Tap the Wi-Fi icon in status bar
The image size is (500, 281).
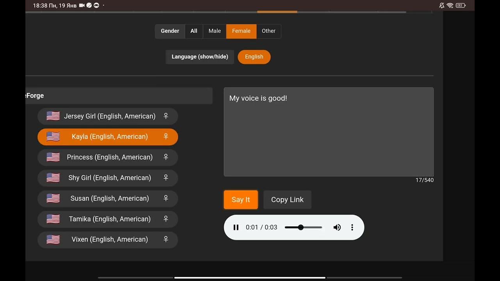pos(450,5)
